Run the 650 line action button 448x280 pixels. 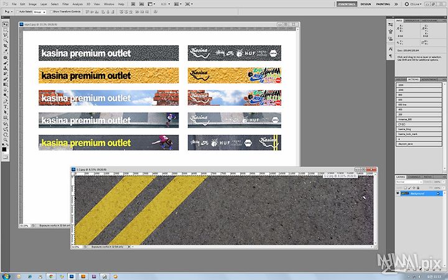tap(419, 105)
